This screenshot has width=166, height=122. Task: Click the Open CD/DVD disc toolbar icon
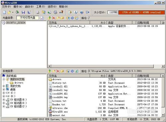tap(17, 12)
